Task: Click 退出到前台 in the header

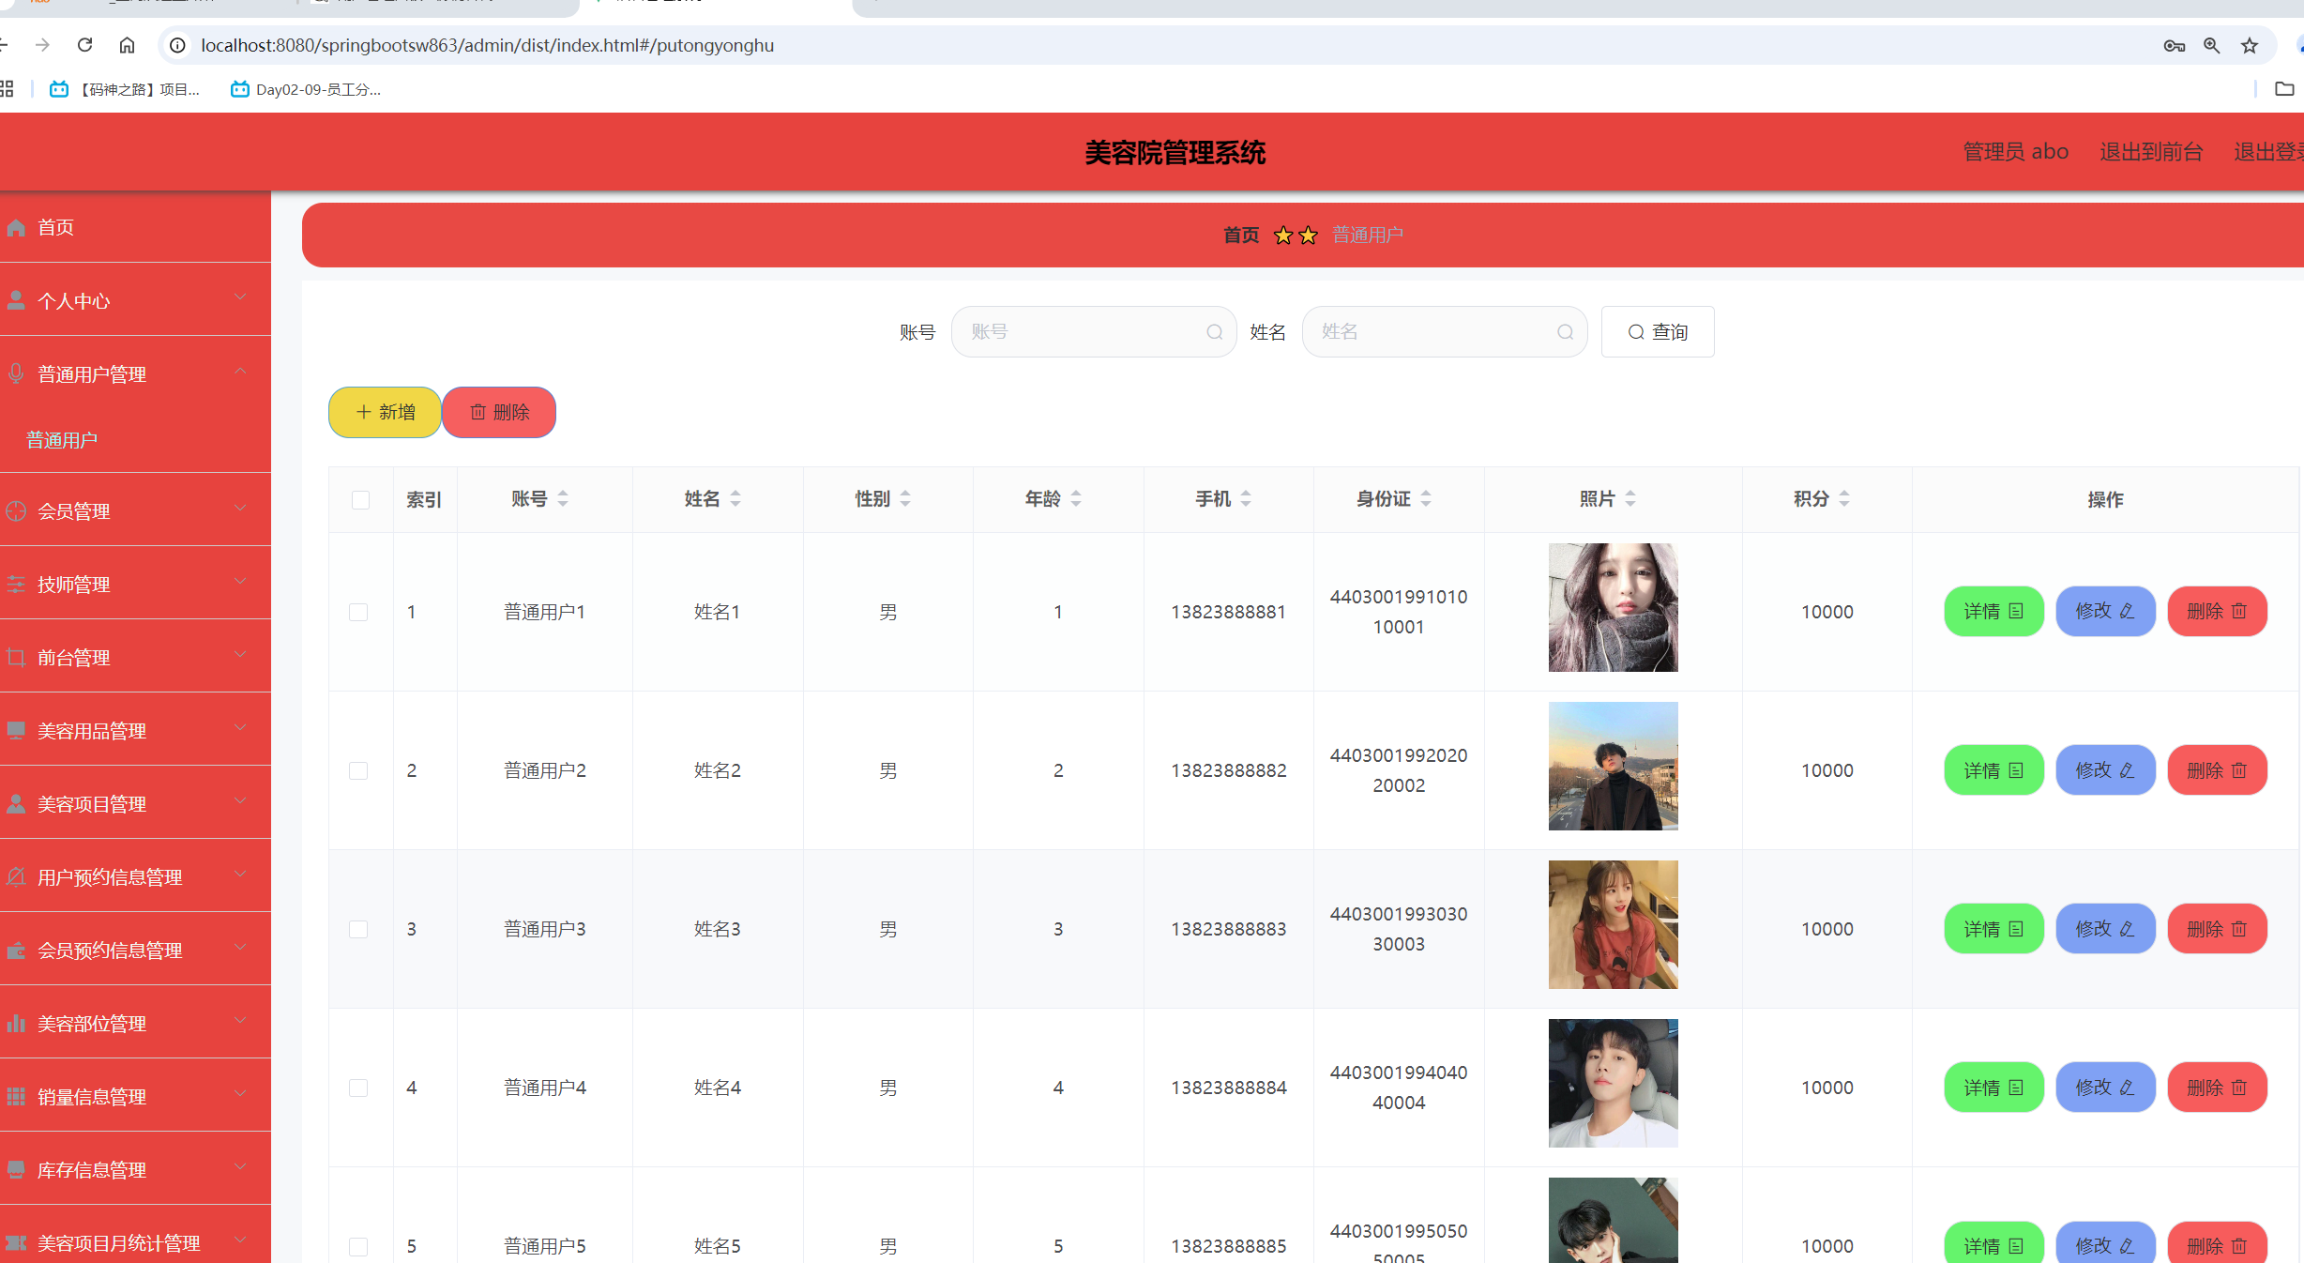Action: 2151,152
